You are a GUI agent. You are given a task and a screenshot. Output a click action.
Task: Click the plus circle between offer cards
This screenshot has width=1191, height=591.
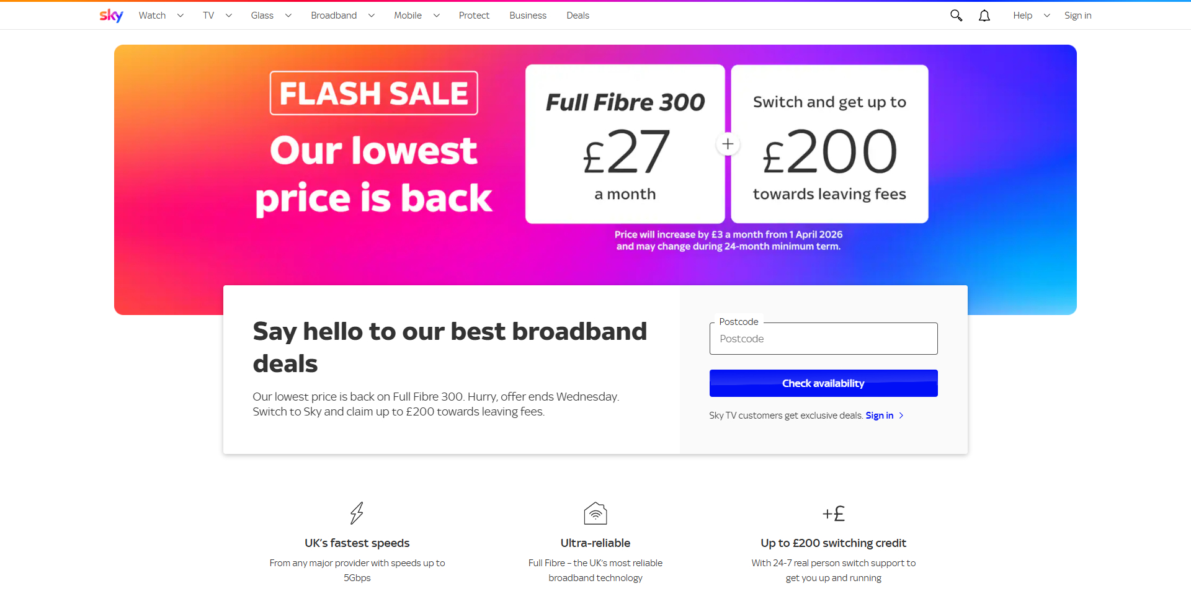728,144
